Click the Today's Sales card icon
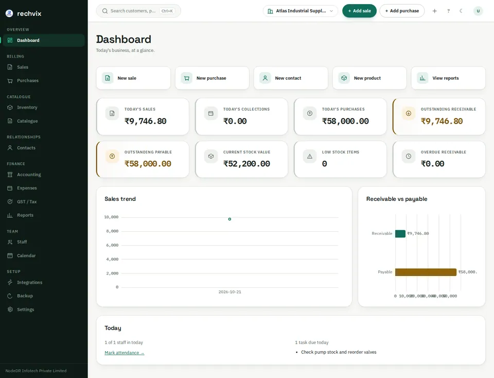Image resolution: width=494 pixels, height=378 pixels. click(x=112, y=113)
